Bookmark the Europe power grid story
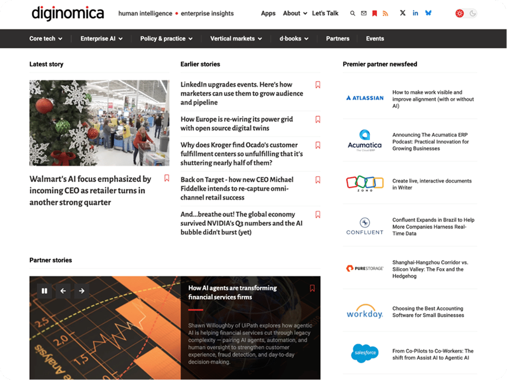The height and width of the screenshot is (380, 507). [x=317, y=119]
